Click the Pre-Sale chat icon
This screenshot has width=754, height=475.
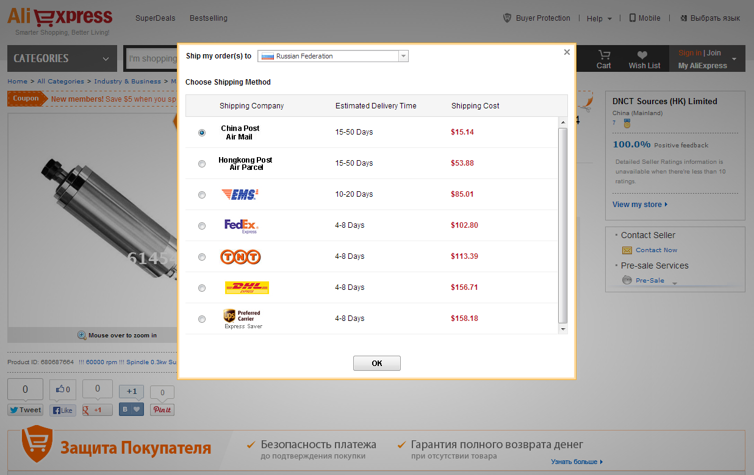pyautogui.click(x=627, y=280)
